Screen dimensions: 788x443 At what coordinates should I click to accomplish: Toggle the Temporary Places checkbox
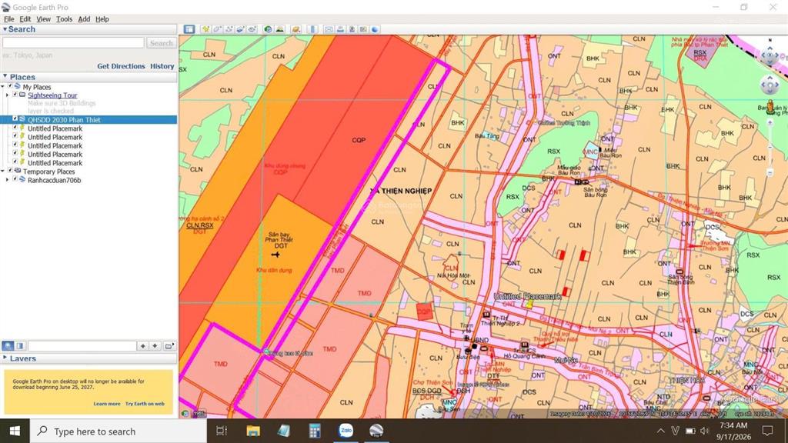pyautogui.click(x=9, y=171)
